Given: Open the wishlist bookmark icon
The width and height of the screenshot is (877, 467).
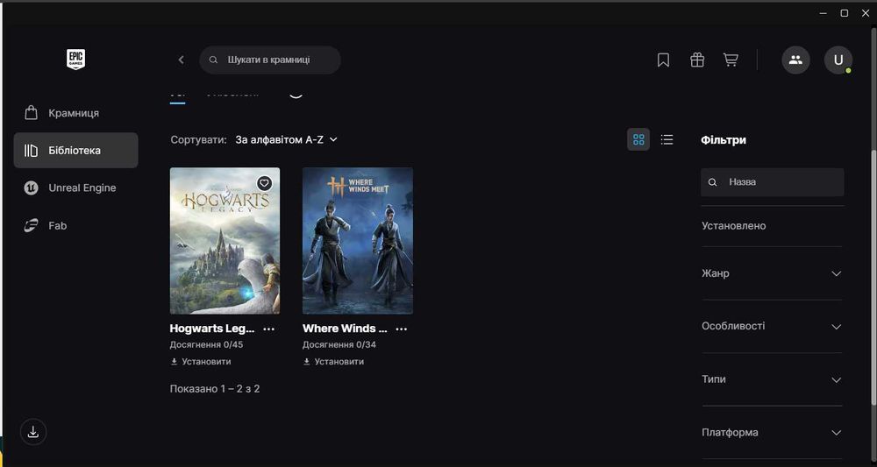Looking at the screenshot, I should coord(663,60).
